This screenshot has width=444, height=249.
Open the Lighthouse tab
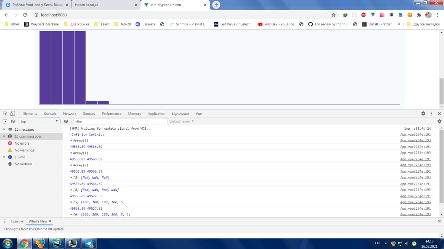tap(180, 113)
